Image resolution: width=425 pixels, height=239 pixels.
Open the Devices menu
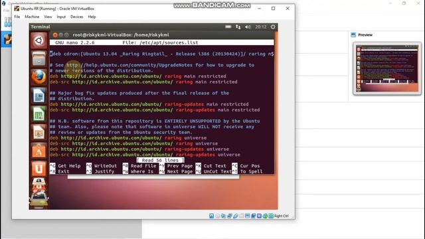point(77,17)
